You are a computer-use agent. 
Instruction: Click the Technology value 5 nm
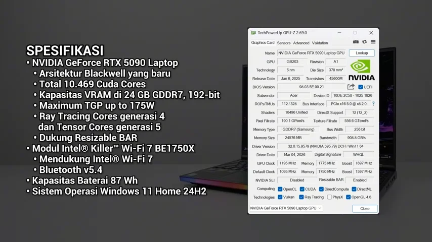pos(290,70)
